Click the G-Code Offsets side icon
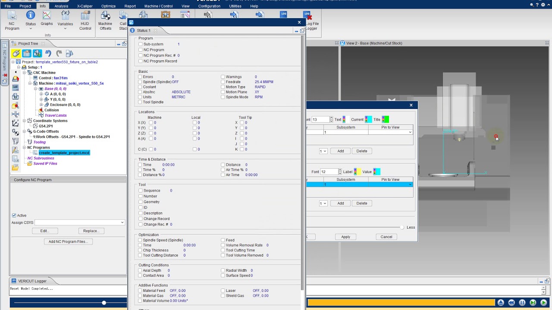552x310 pixels. (16, 132)
